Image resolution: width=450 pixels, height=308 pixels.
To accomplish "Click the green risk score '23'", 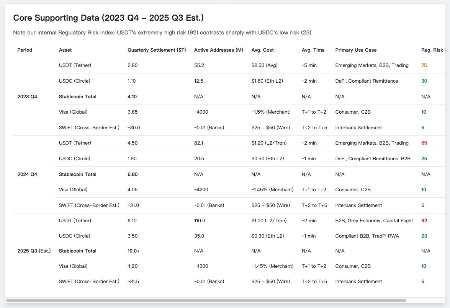I will click(424, 236).
